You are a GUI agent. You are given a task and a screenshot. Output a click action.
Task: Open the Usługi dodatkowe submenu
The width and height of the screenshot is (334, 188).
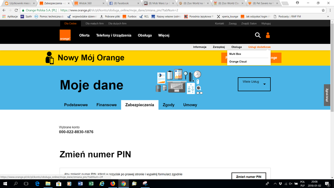(259, 47)
